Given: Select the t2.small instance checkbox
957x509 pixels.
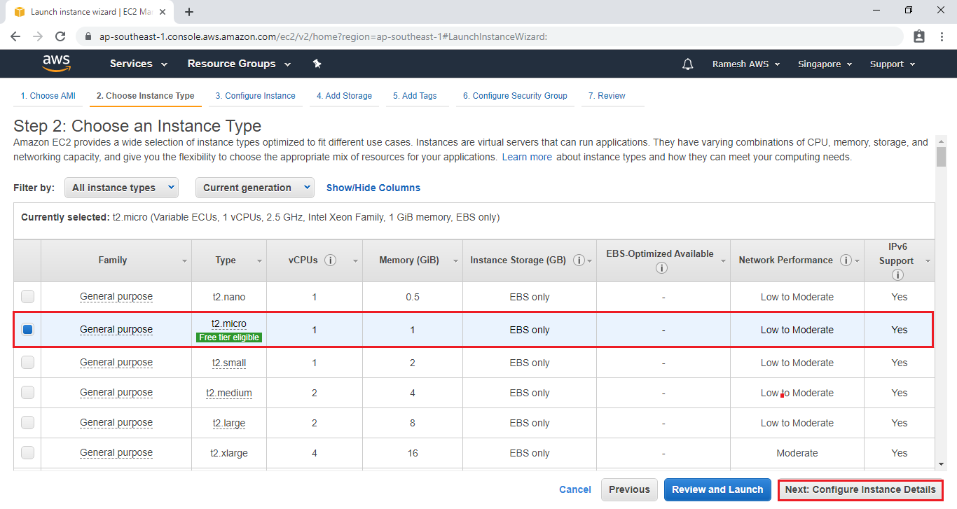Looking at the screenshot, I should coord(27,362).
